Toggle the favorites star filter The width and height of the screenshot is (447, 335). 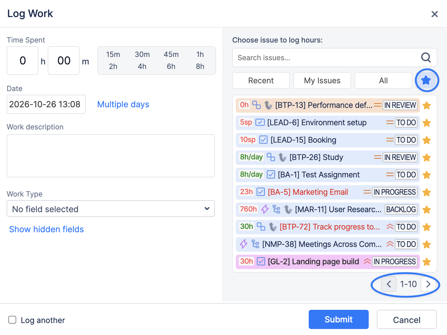(426, 80)
